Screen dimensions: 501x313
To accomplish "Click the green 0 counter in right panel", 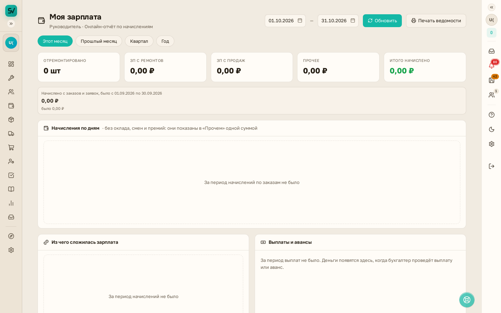I will 492,33.
